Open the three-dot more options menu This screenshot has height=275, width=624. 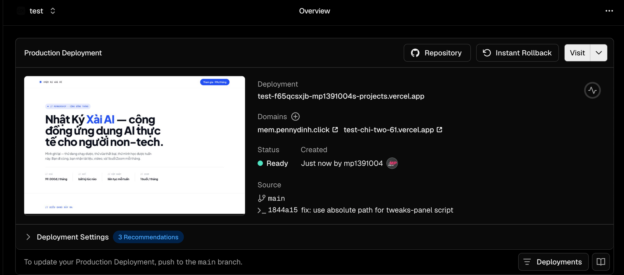tap(609, 11)
